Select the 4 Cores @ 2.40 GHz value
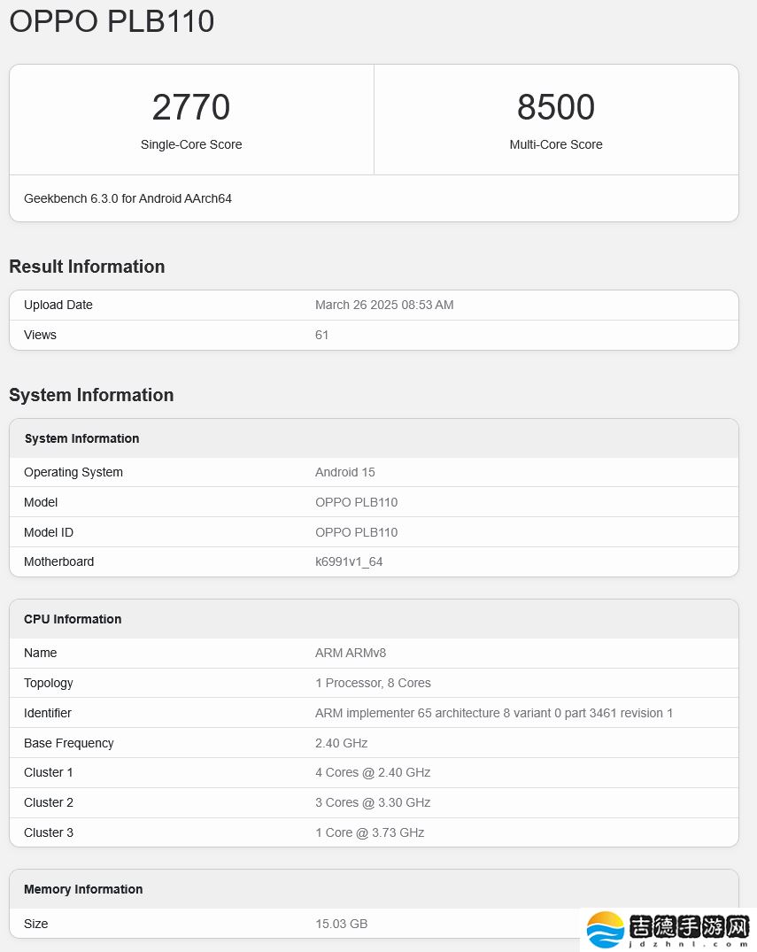The image size is (757, 952). [x=373, y=772]
